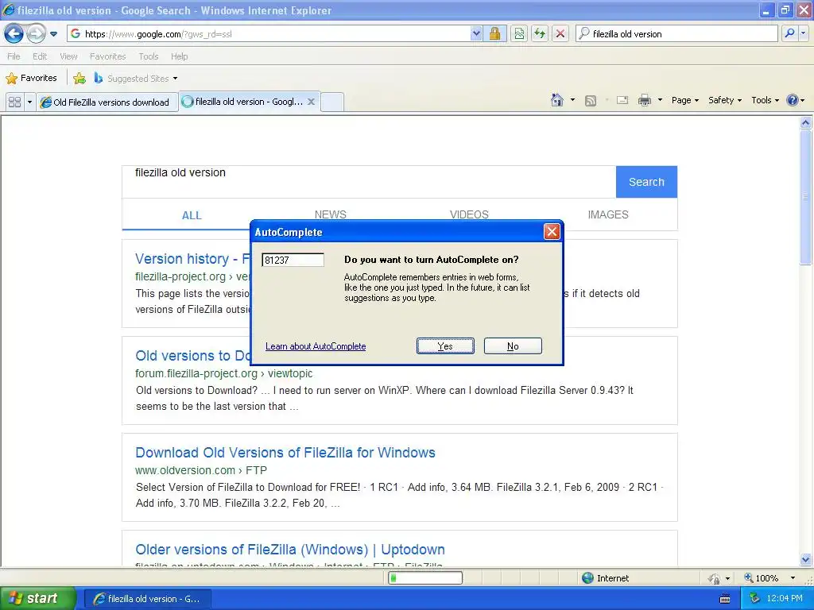Viewport: 814px width, 610px height.
Task: Open the 100% zoom level control
Action: click(769, 578)
